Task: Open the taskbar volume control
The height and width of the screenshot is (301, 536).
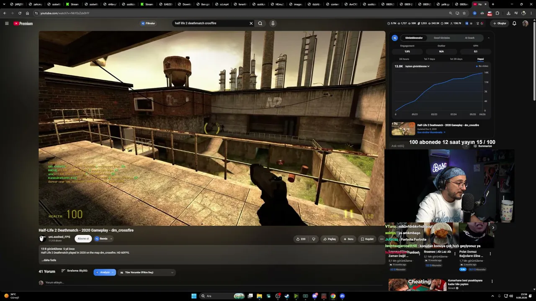Action: tap(511, 296)
